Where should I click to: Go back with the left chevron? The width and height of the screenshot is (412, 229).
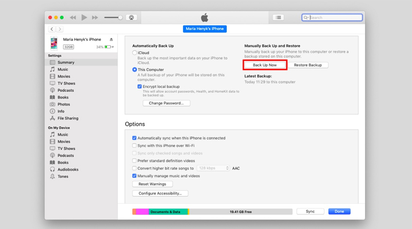coord(52,29)
